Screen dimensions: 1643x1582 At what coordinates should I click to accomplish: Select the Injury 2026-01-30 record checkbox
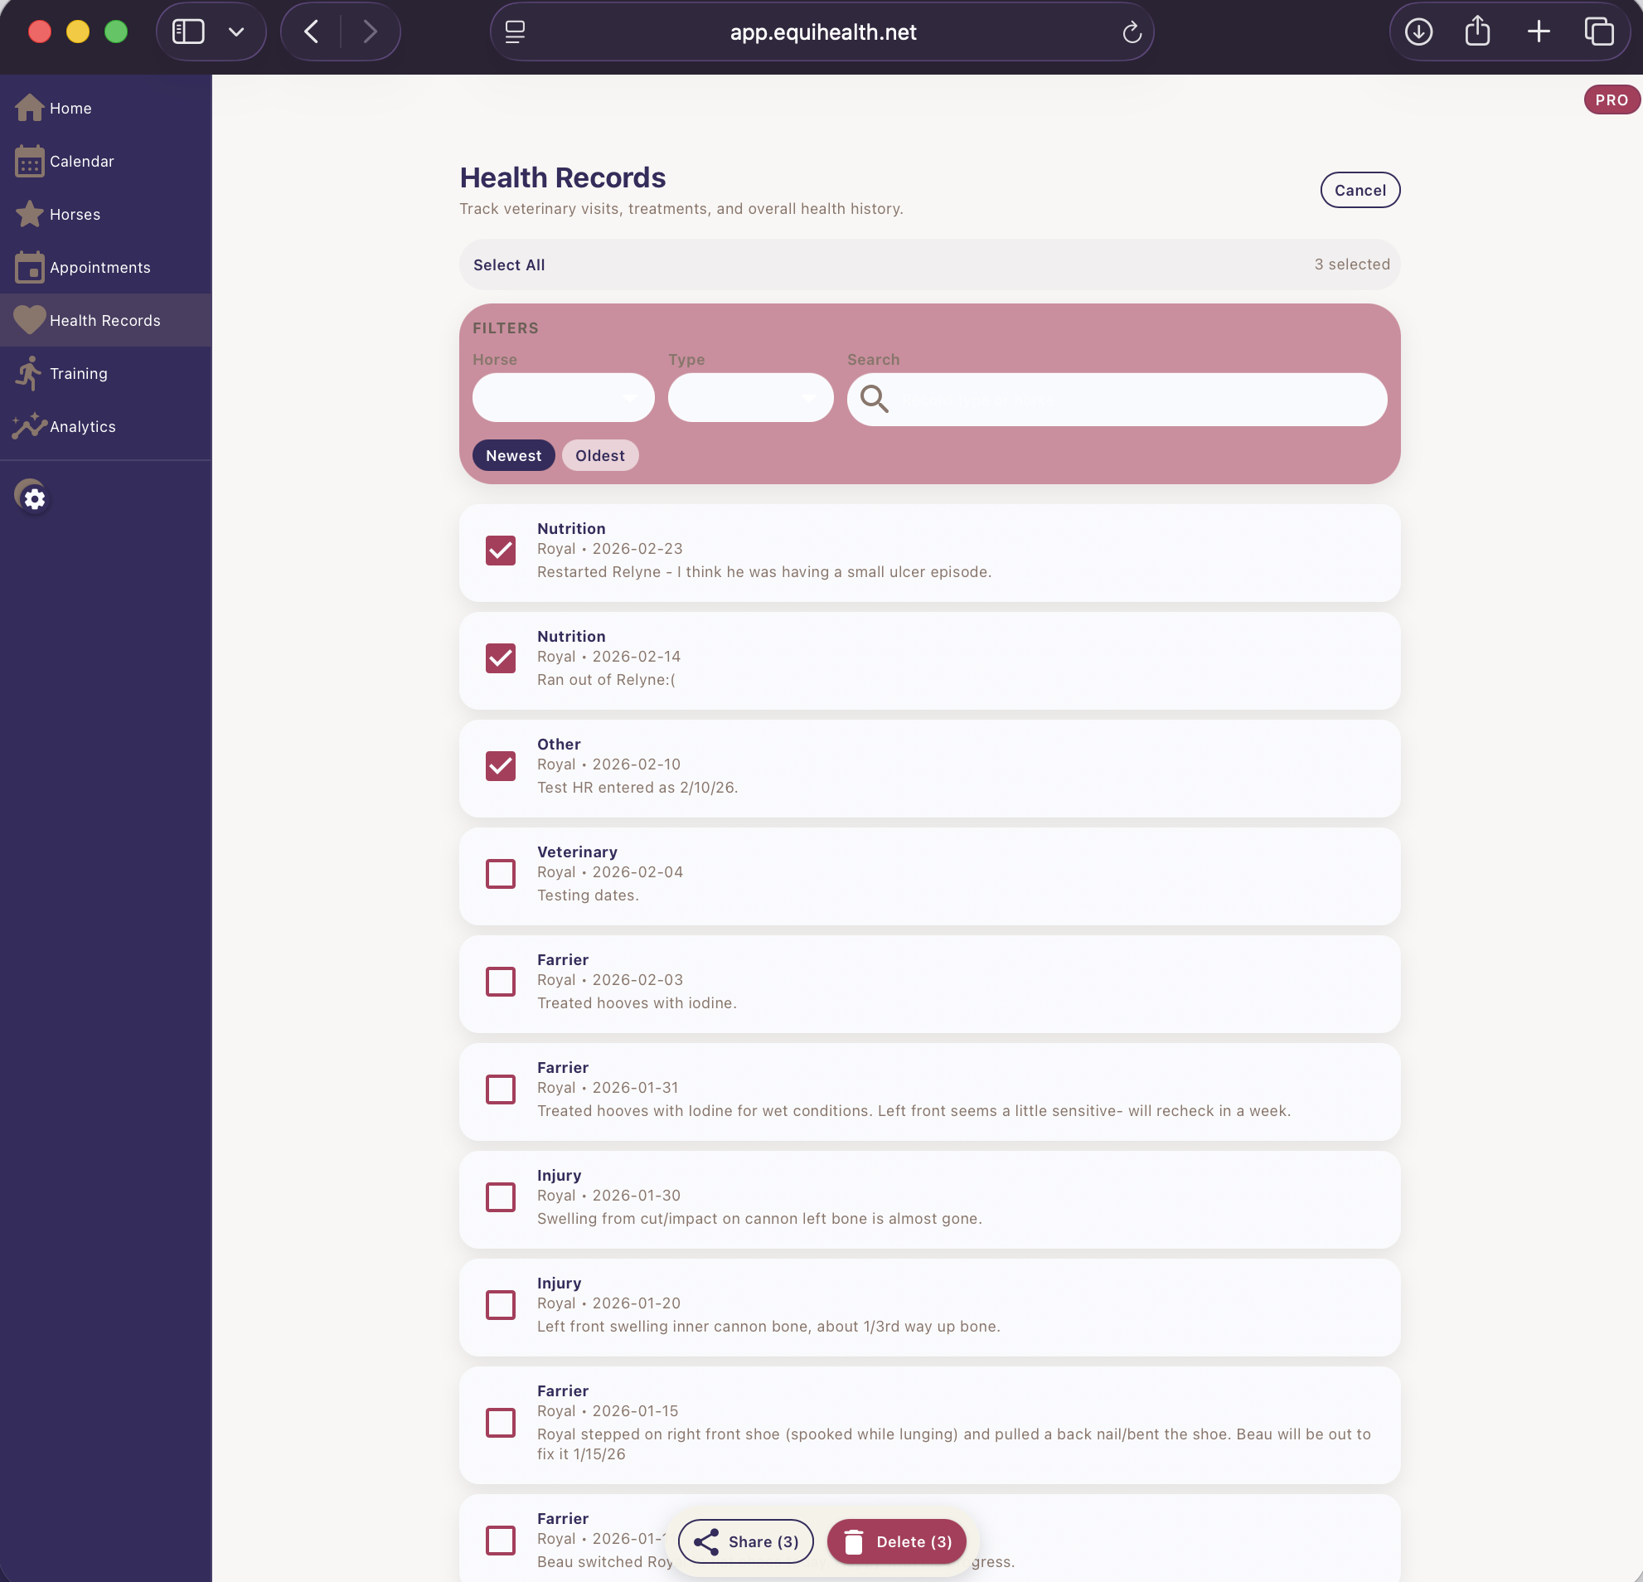point(501,1196)
